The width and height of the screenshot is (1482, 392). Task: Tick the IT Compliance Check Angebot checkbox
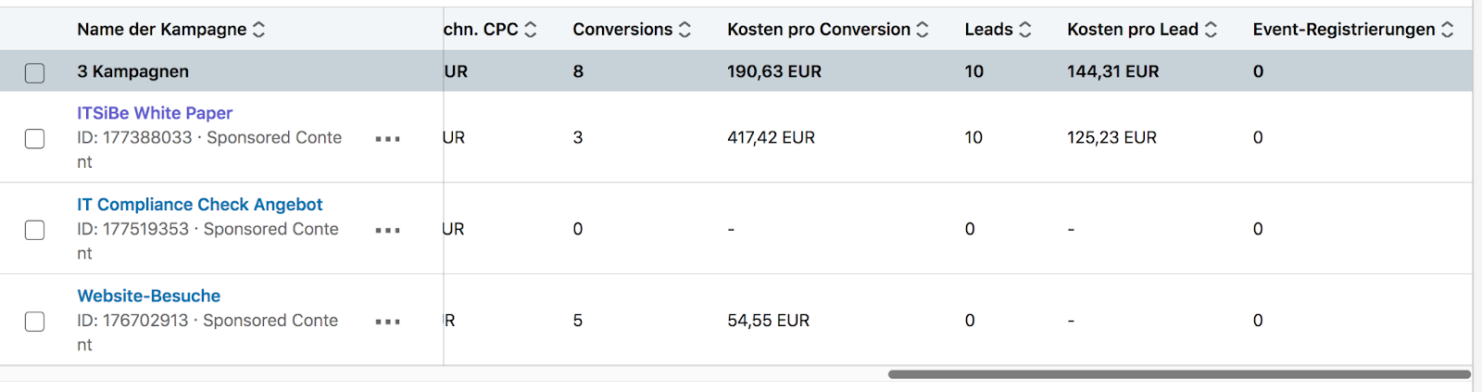(x=34, y=230)
